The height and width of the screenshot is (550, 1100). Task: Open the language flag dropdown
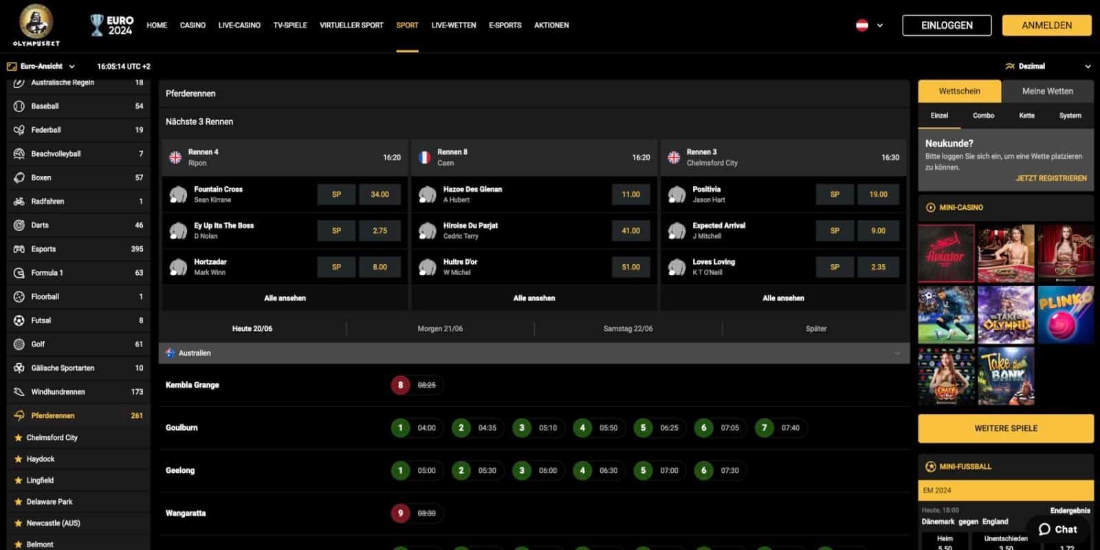pyautogui.click(x=869, y=25)
